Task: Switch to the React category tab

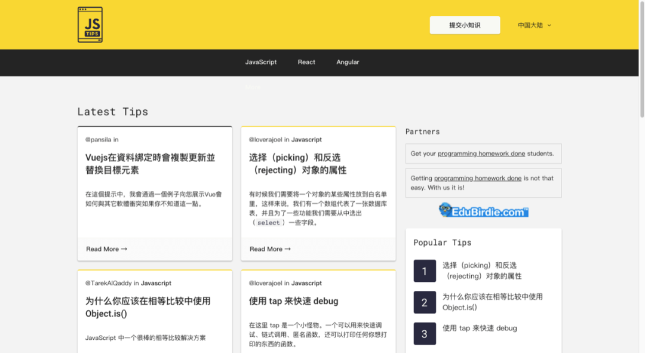Action: pyautogui.click(x=306, y=62)
